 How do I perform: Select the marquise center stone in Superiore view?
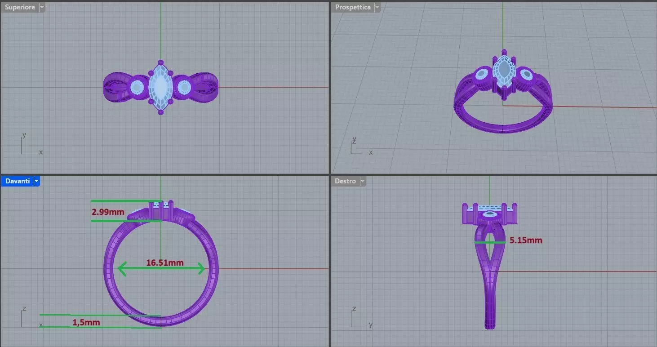click(x=160, y=87)
